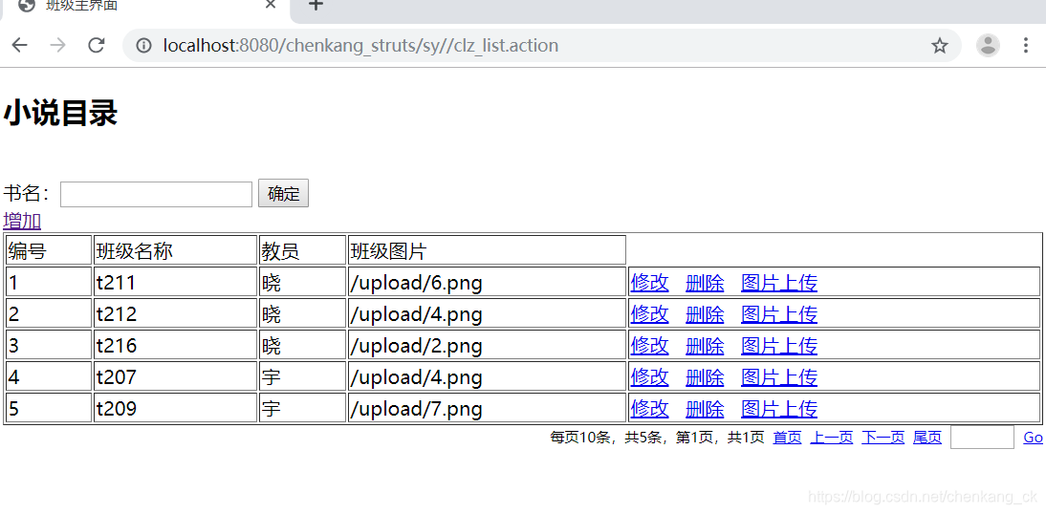Click the 书名 label
This screenshot has width=1046, height=514.
[27, 193]
